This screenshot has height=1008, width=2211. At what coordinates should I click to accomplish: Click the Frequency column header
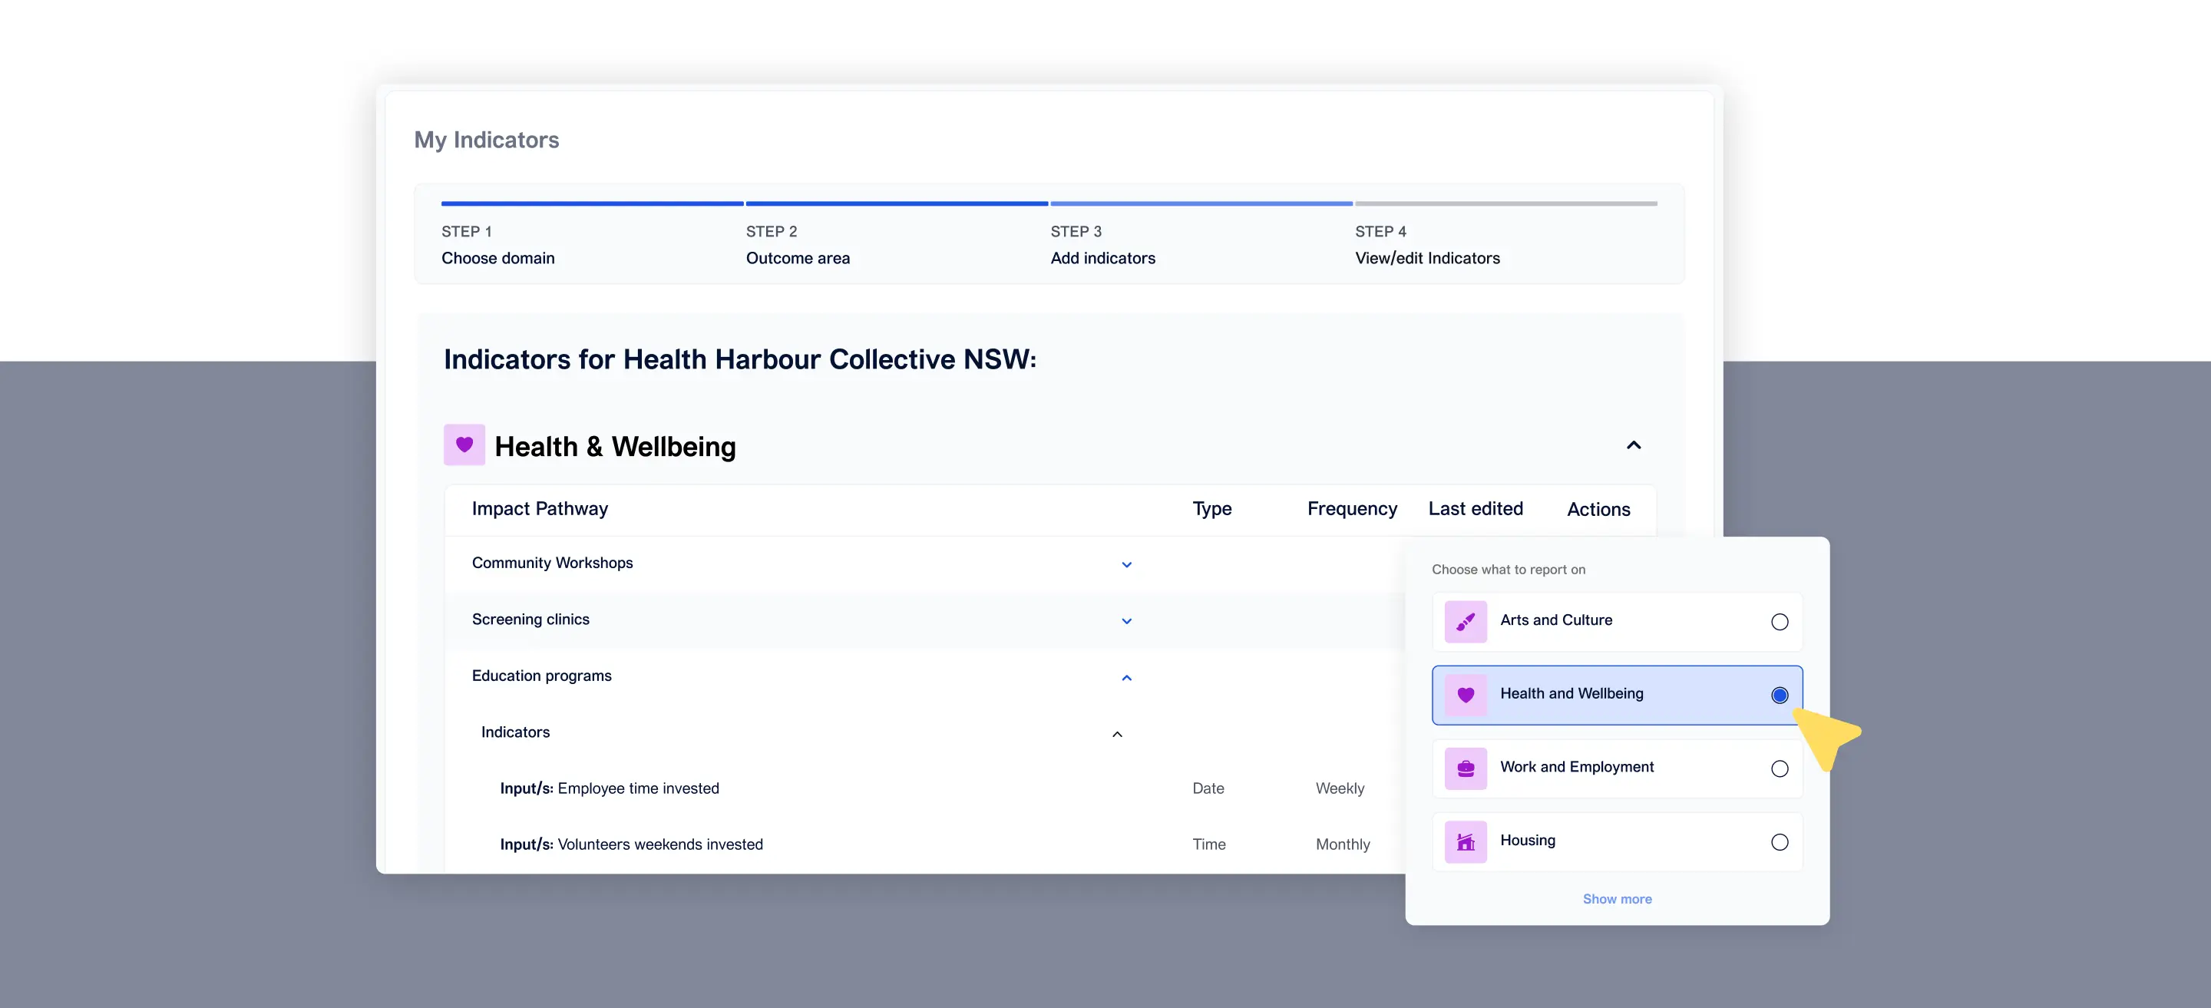pyautogui.click(x=1352, y=508)
